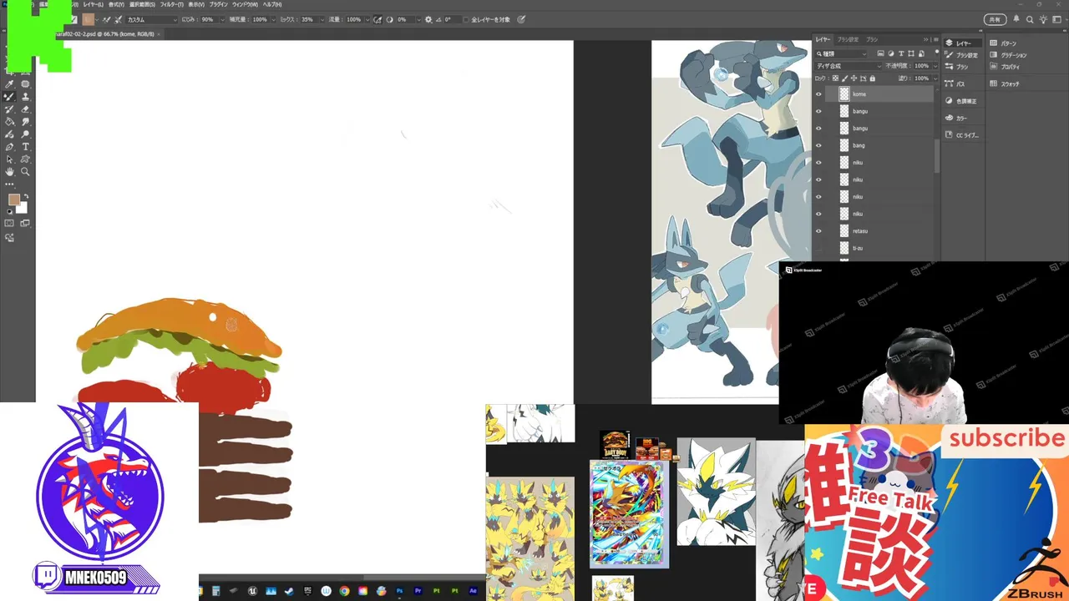1069x601 pixels.
Task: Select the Zoom magnifier tool
Action: tap(25, 172)
